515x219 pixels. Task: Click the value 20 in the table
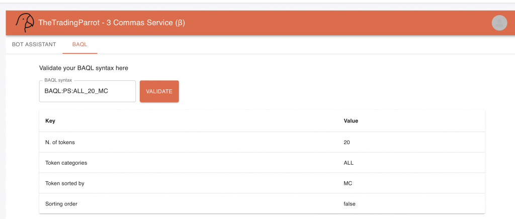(x=347, y=142)
